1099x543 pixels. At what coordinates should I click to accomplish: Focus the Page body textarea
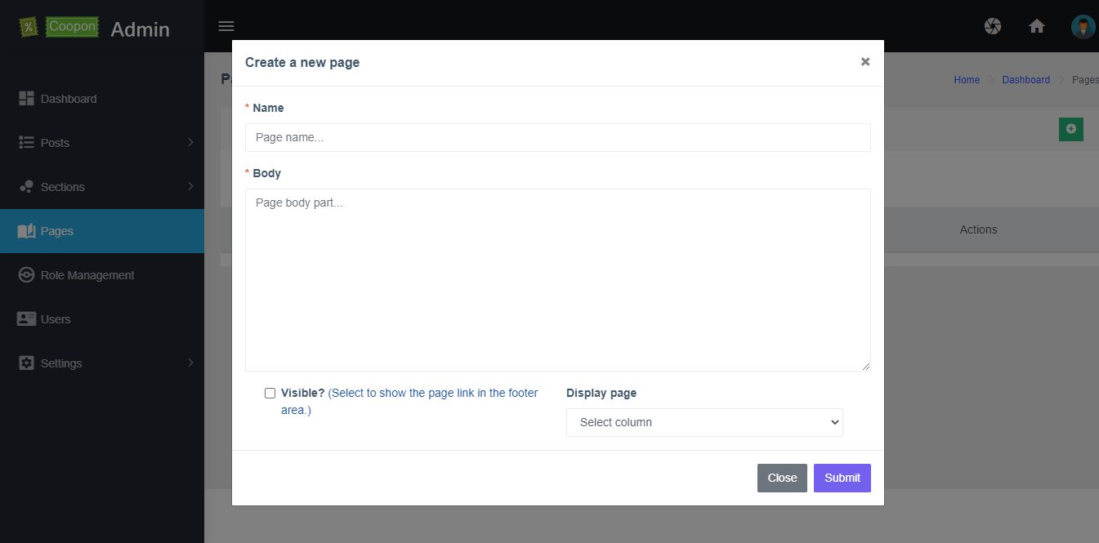[x=557, y=279]
